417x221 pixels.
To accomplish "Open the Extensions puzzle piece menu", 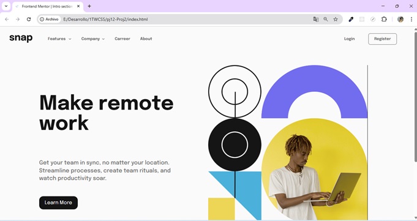I will (384, 19).
